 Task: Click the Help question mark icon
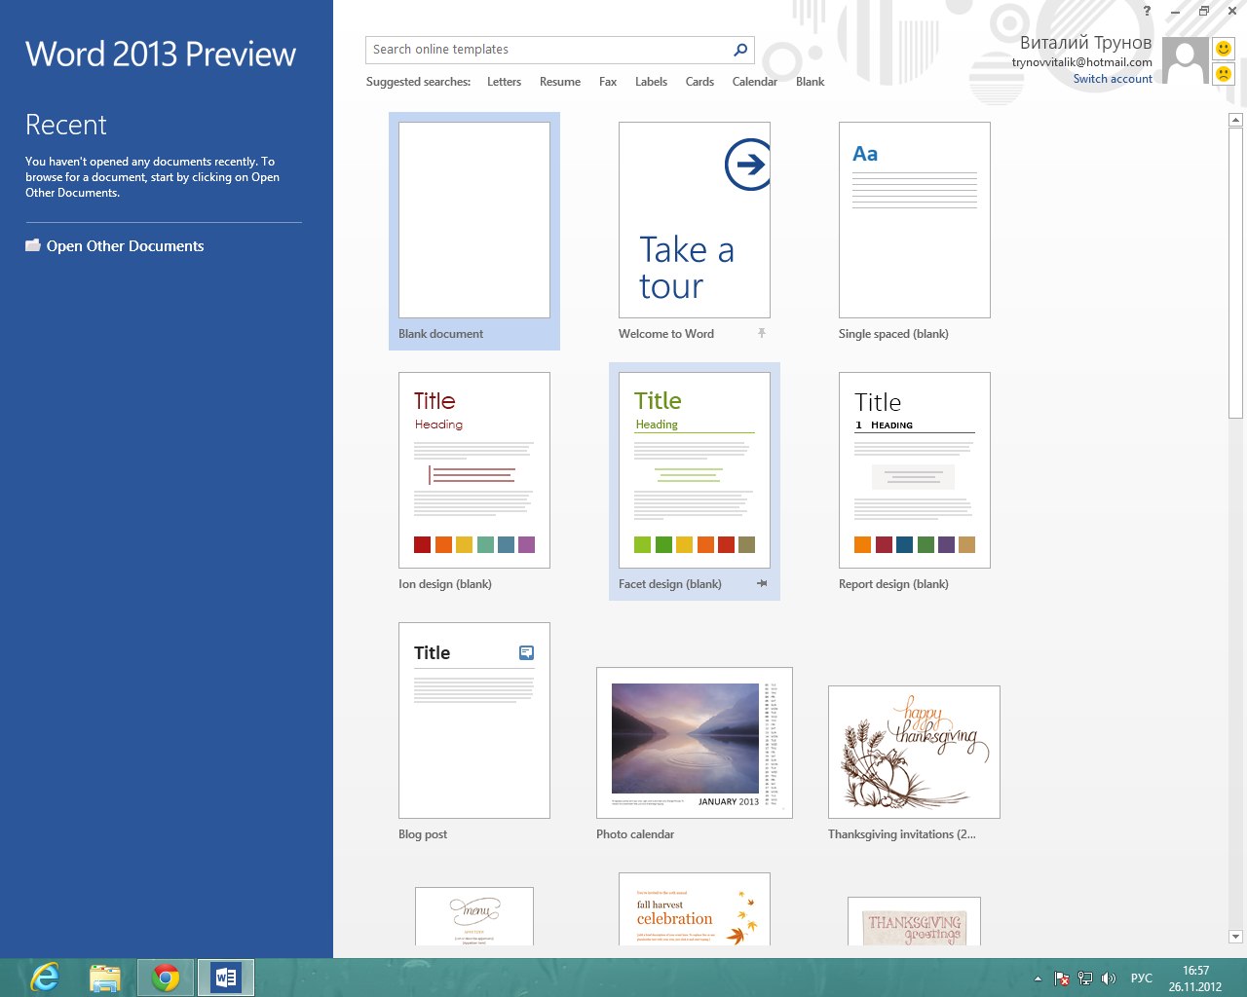(x=1147, y=11)
